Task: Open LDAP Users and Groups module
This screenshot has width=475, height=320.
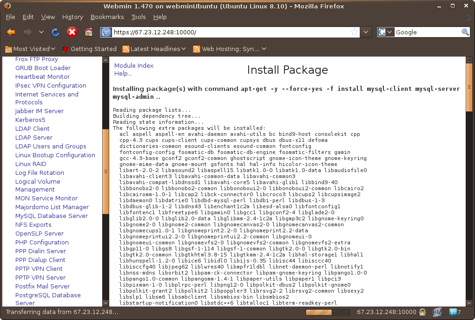Action: tap(51, 146)
